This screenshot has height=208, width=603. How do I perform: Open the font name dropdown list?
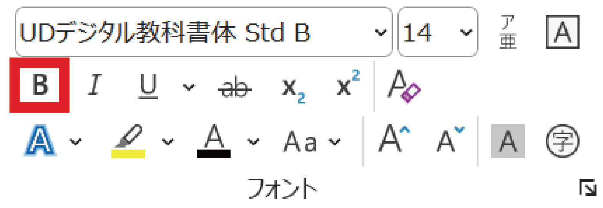tap(380, 32)
